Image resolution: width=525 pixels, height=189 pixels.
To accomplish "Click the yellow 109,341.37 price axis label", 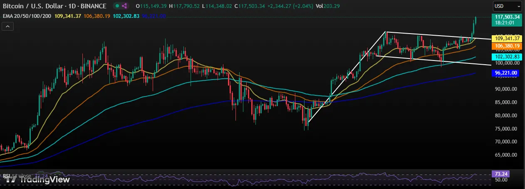I will pyautogui.click(x=506, y=38).
